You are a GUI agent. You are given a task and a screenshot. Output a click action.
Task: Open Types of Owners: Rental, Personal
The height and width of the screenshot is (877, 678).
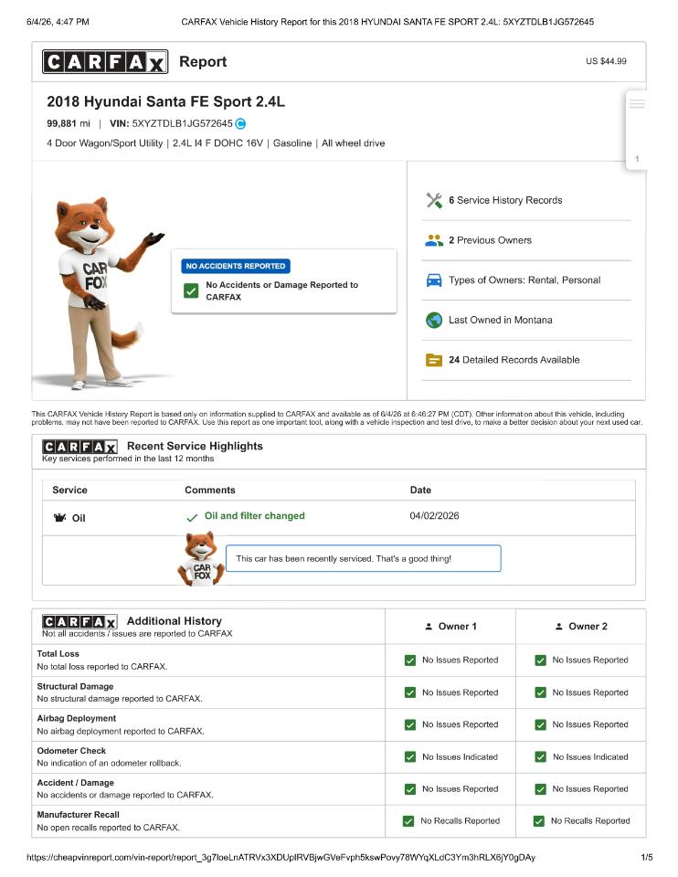[x=524, y=280]
